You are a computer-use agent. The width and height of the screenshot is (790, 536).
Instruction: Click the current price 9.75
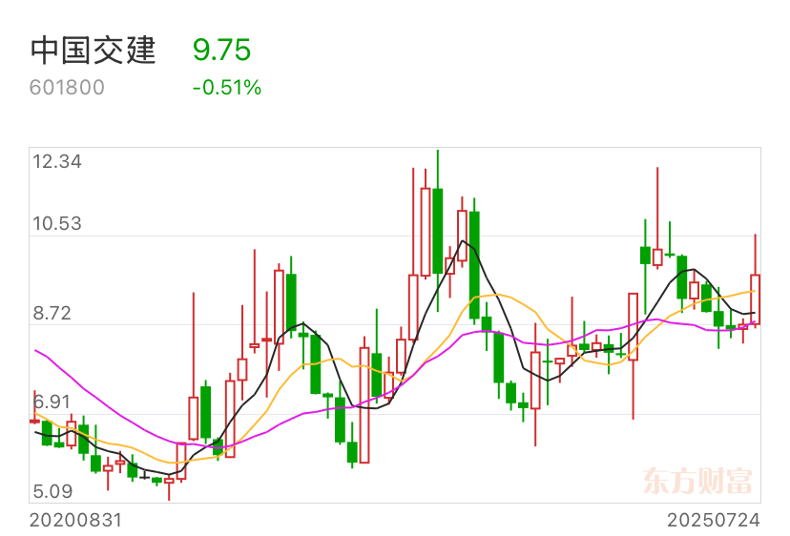click(221, 50)
